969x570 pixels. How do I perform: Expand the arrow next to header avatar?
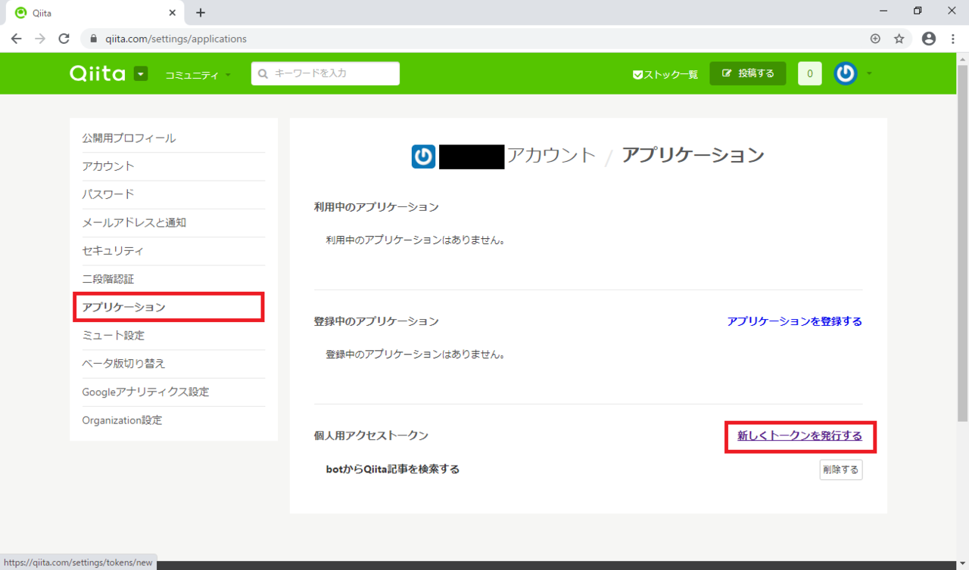click(869, 74)
